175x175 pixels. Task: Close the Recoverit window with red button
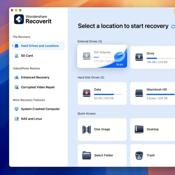[12, 10]
